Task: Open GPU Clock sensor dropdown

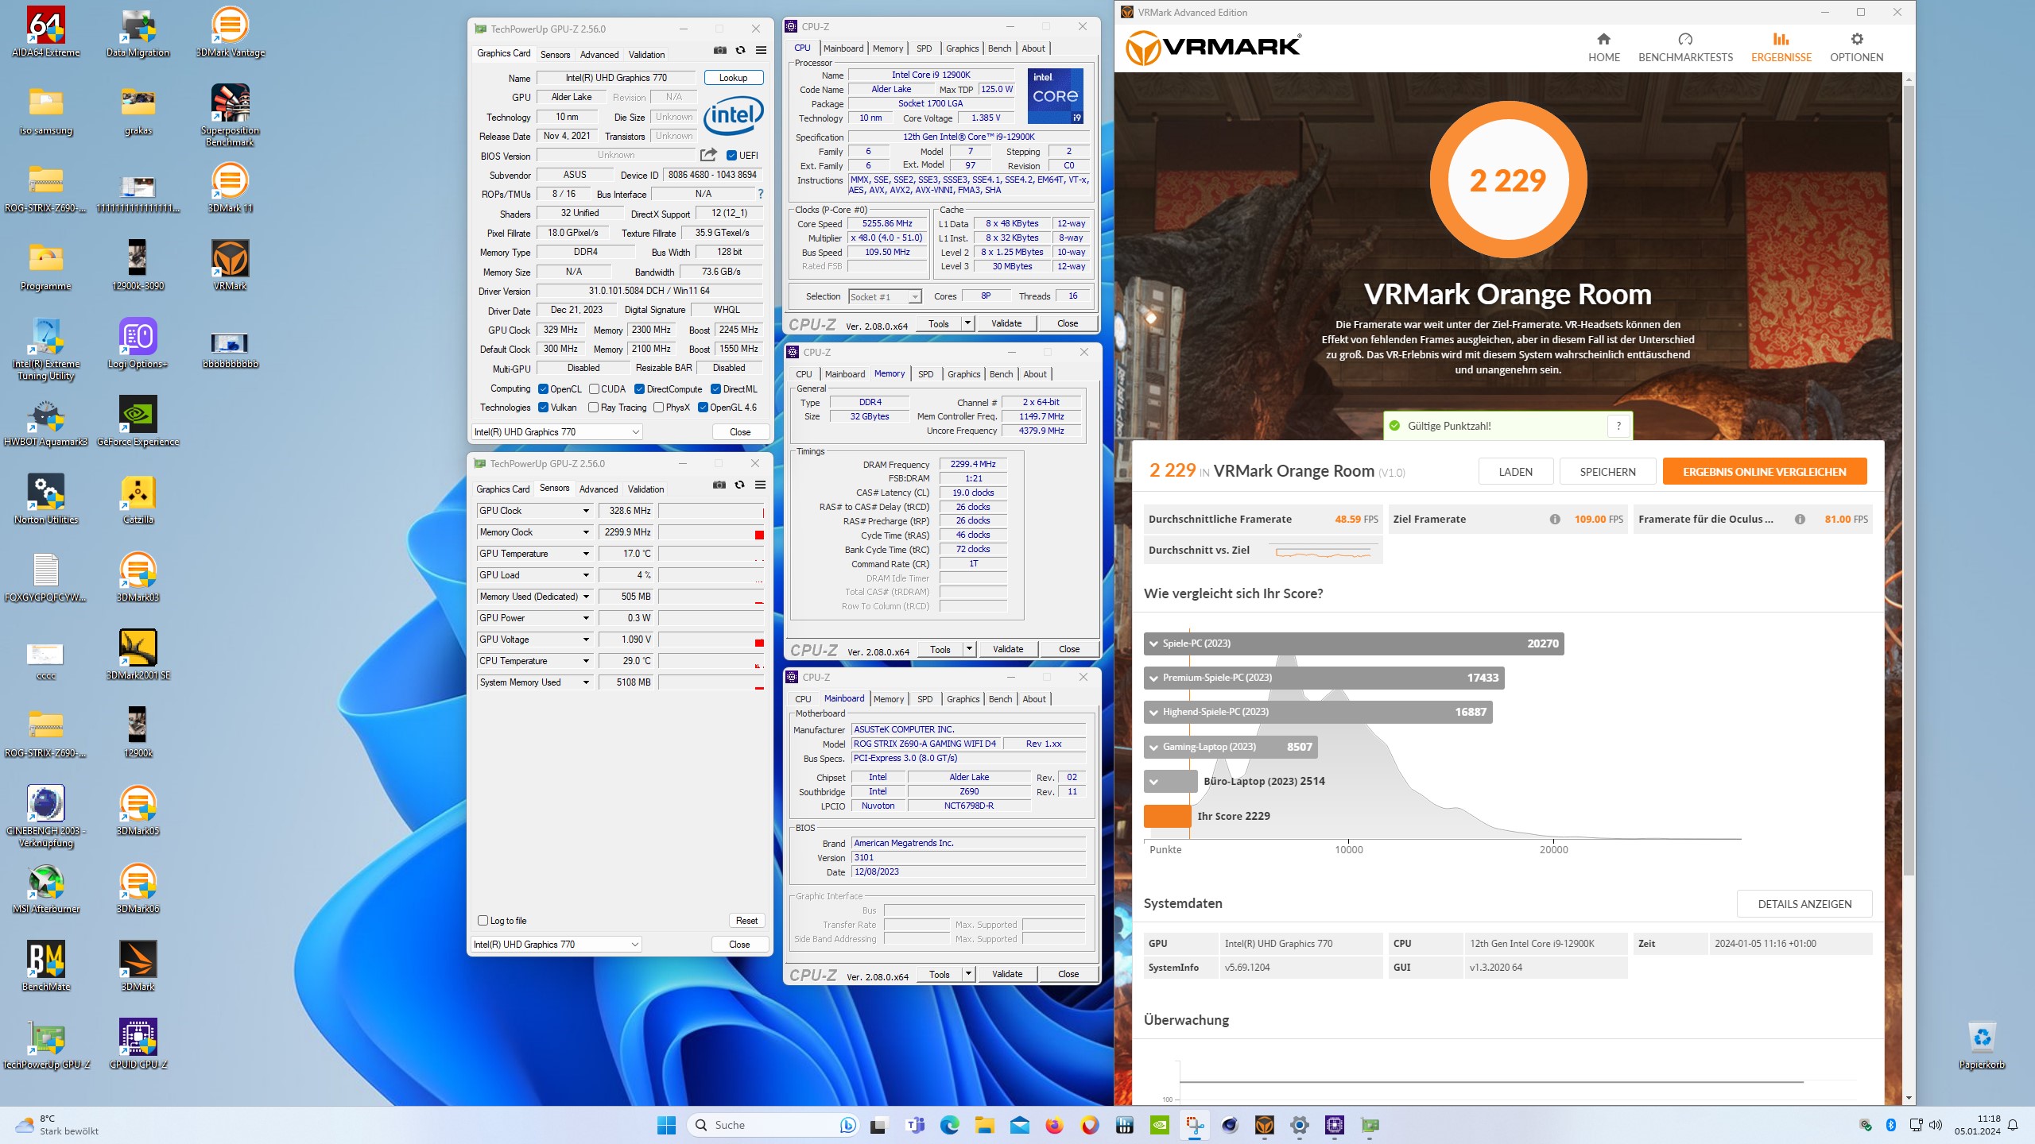Action: (x=586, y=511)
